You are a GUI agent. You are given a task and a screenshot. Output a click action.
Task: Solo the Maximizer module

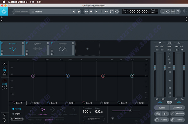(52, 54)
